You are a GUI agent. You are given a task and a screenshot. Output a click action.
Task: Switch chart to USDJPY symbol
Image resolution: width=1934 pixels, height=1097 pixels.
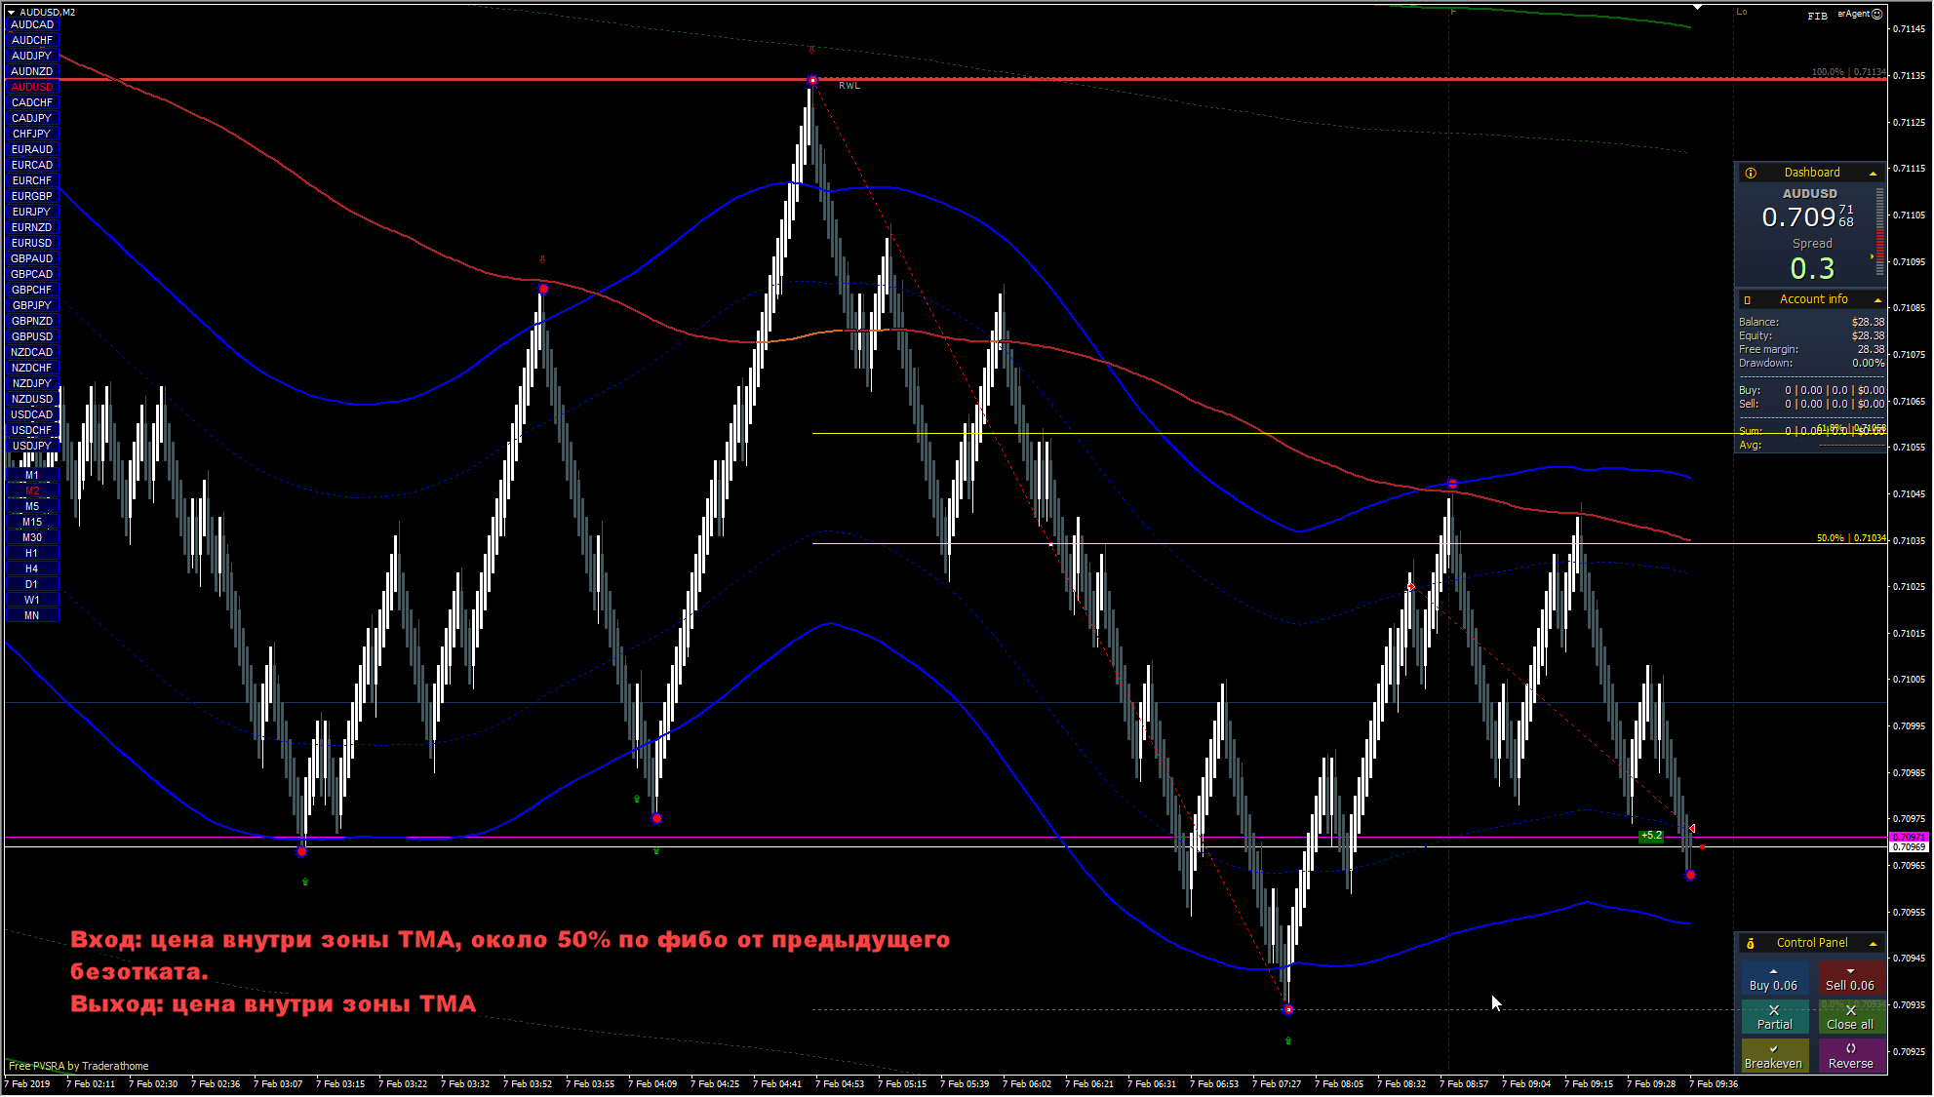point(32,447)
